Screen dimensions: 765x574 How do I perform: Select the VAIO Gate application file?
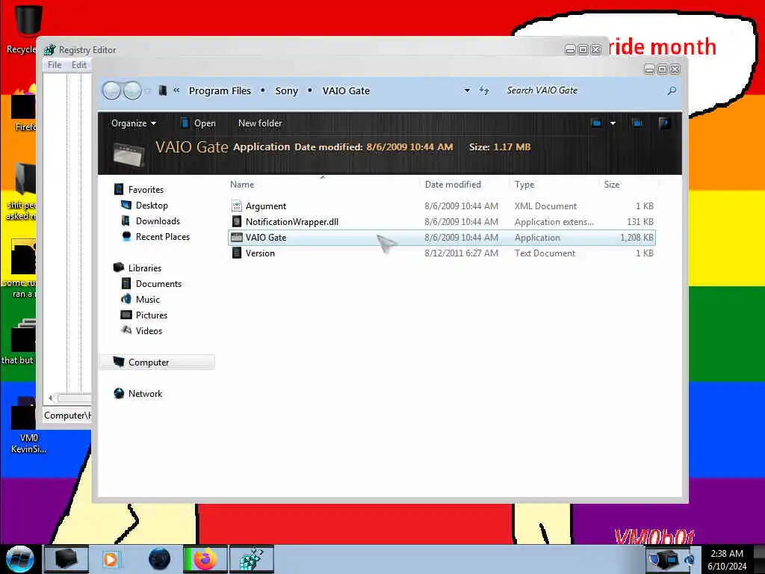click(442, 237)
